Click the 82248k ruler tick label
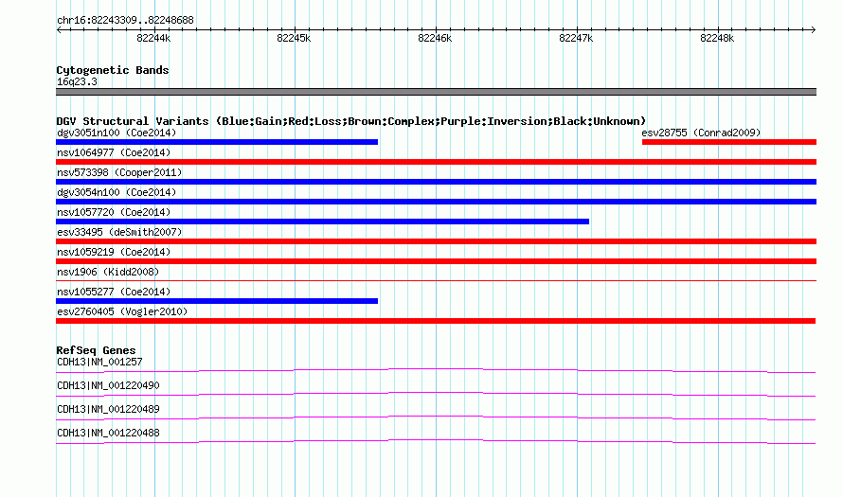This screenshot has height=497, width=843. pyautogui.click(x=717, y=38)
